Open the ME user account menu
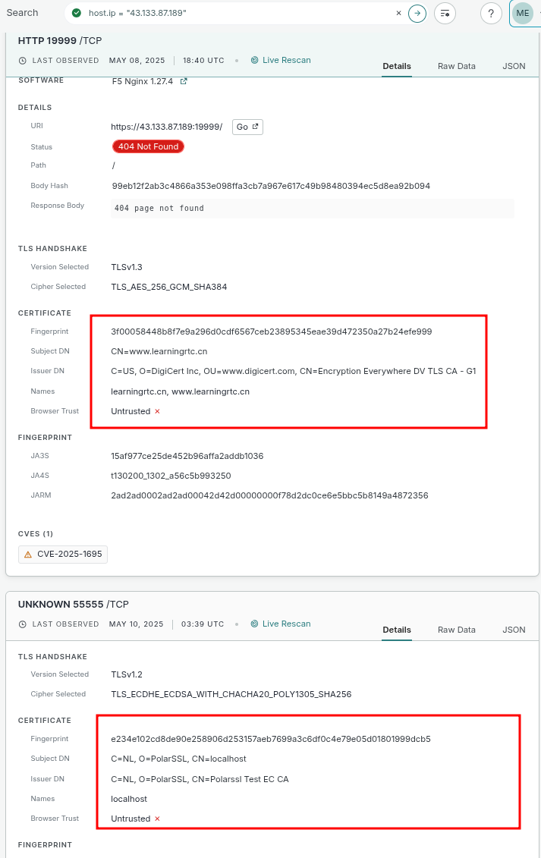 523,14
